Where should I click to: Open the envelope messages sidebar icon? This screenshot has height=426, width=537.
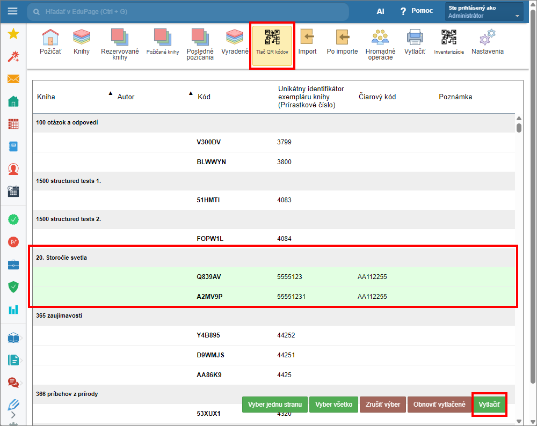13,79
